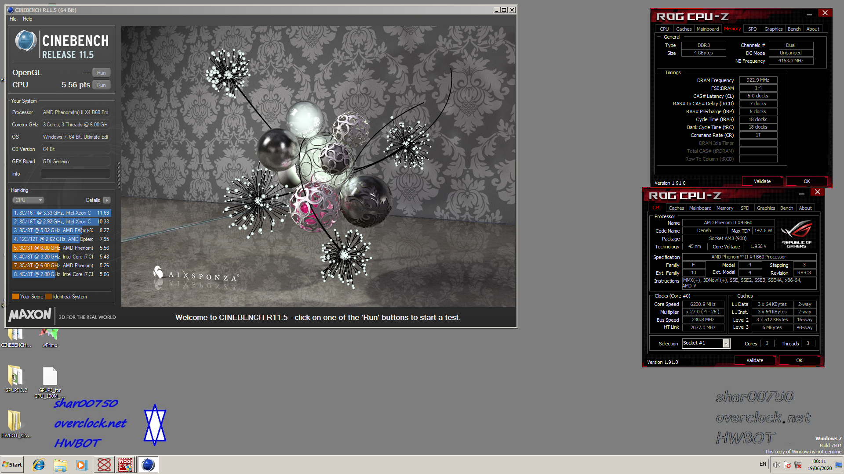The width and height of the screenshot is (844, 474).
Task: Open Graphics tab in lower CPU-Z window
Action: pos(766,208)
